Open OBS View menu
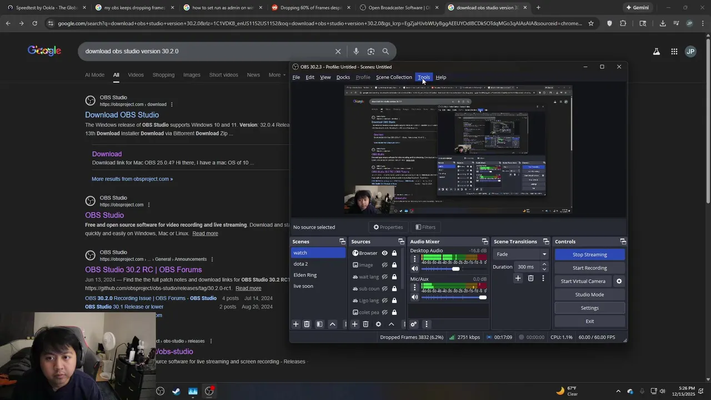 (x=326, y=77)
